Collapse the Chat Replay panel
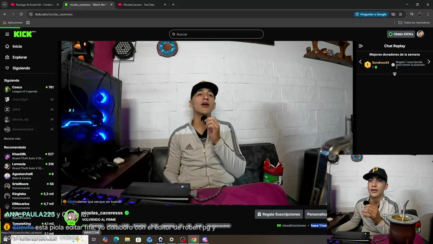433x244 pixels. tap(361, 46)
